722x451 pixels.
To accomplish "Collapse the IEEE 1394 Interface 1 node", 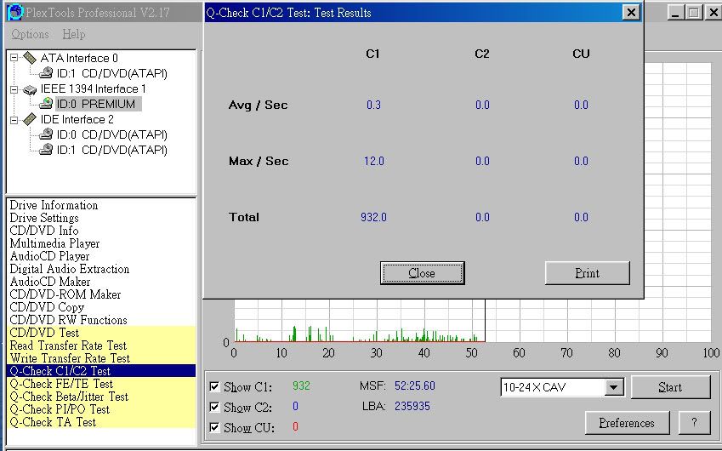I will pos(14,88).
